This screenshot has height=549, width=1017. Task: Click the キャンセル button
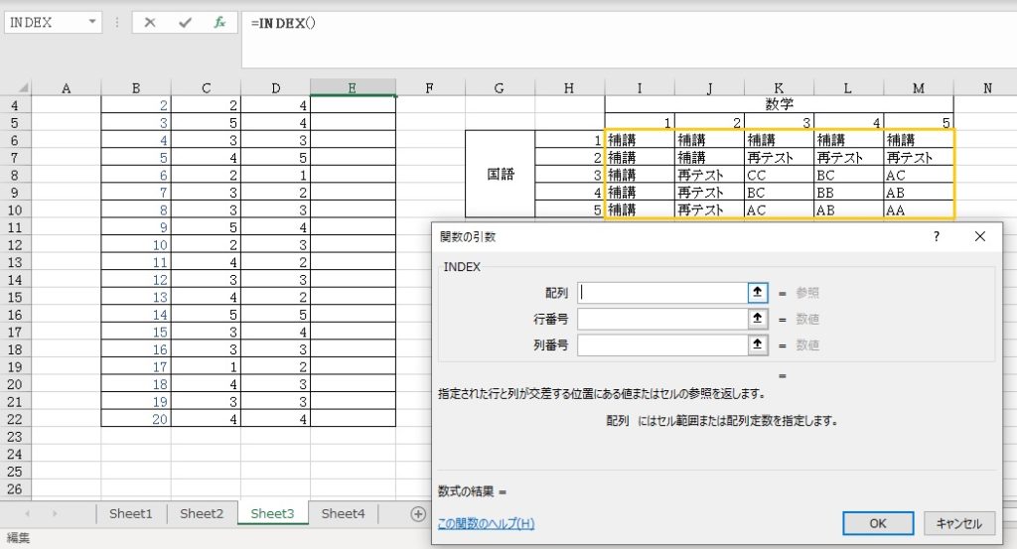[958, 523]
